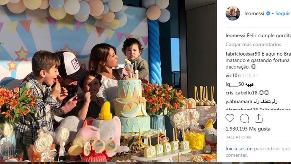291x164 pixels.
Task: Open cris_cabello18's profile
Action: point(241,93)
